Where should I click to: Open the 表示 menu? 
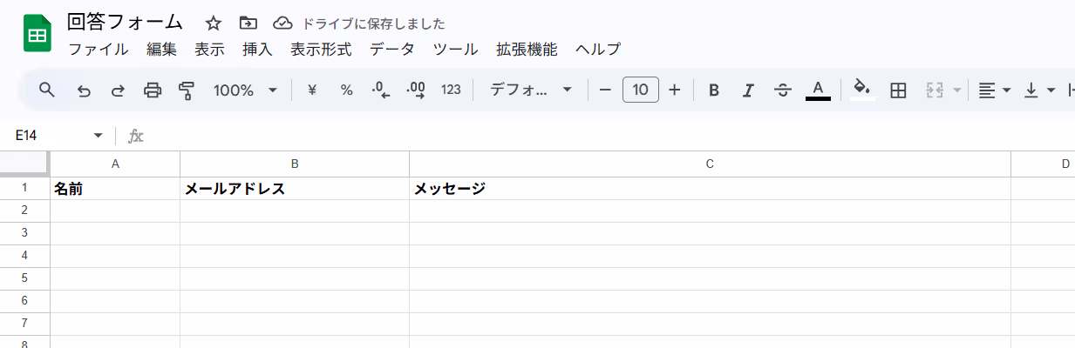pyautogui.click(x=209, y=50)
